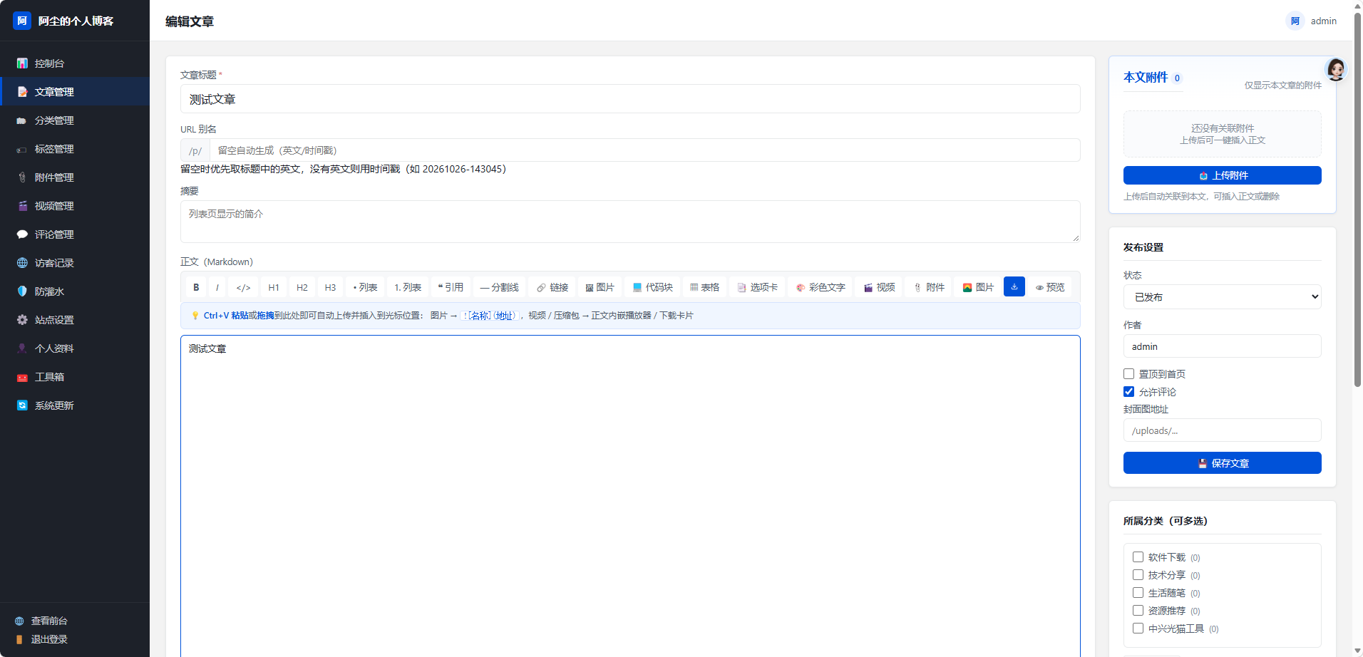The image size is (1363, 657).
Task: Open the 状态 dropdown showing 已发布
Action: [x=1222, y=296]
